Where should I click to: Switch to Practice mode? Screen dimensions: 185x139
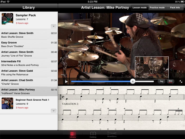click(x=157, y=8)
